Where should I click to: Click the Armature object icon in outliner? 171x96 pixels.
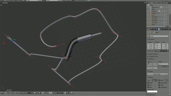coord(151,11)
